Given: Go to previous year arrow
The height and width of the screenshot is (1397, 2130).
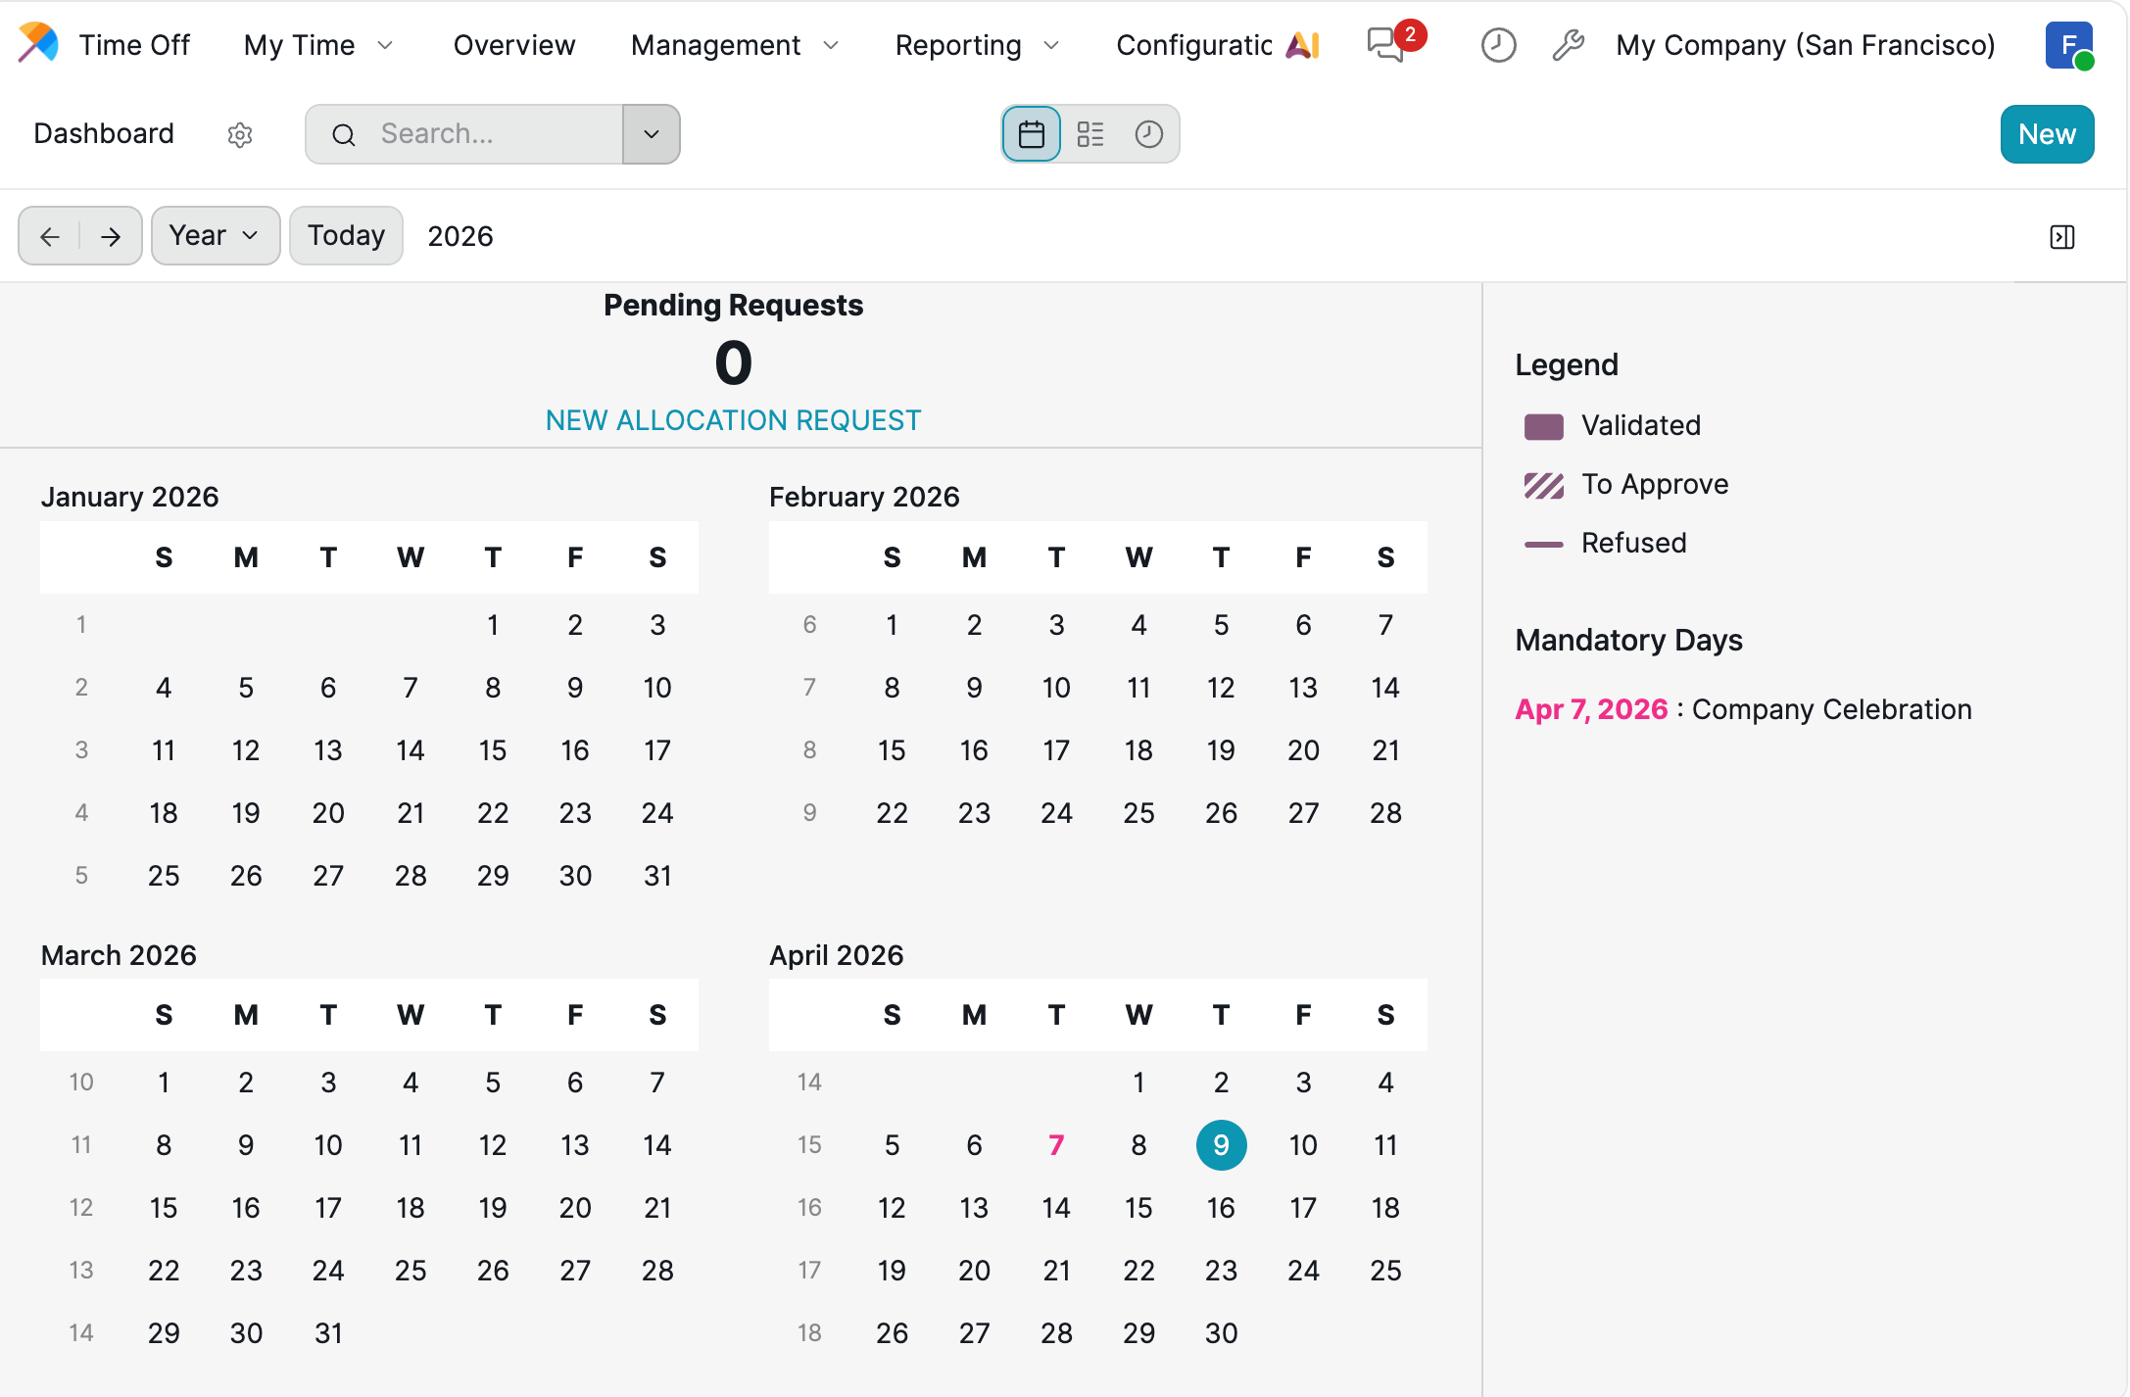Looking at the screenshot, I should click(50, 236).
